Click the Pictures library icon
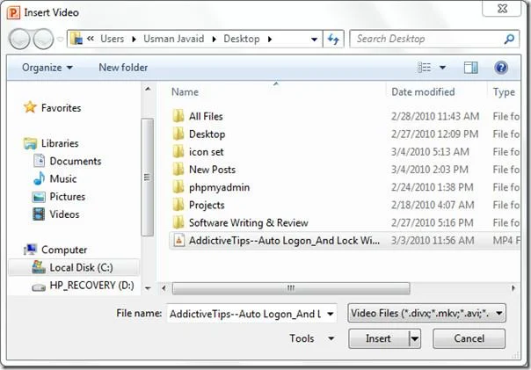 [39, 197]
